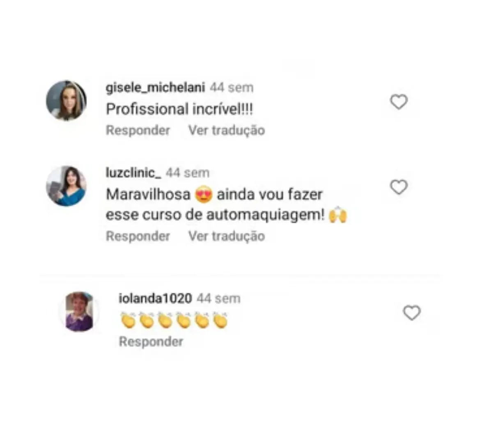Click the first clapping hands emoji
484x429 pixels.
coord(128,320)
